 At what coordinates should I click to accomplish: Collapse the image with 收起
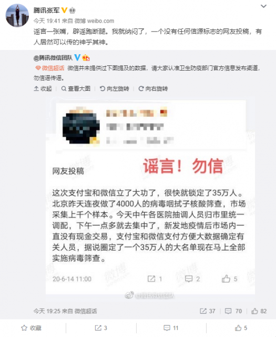point(43,88)
